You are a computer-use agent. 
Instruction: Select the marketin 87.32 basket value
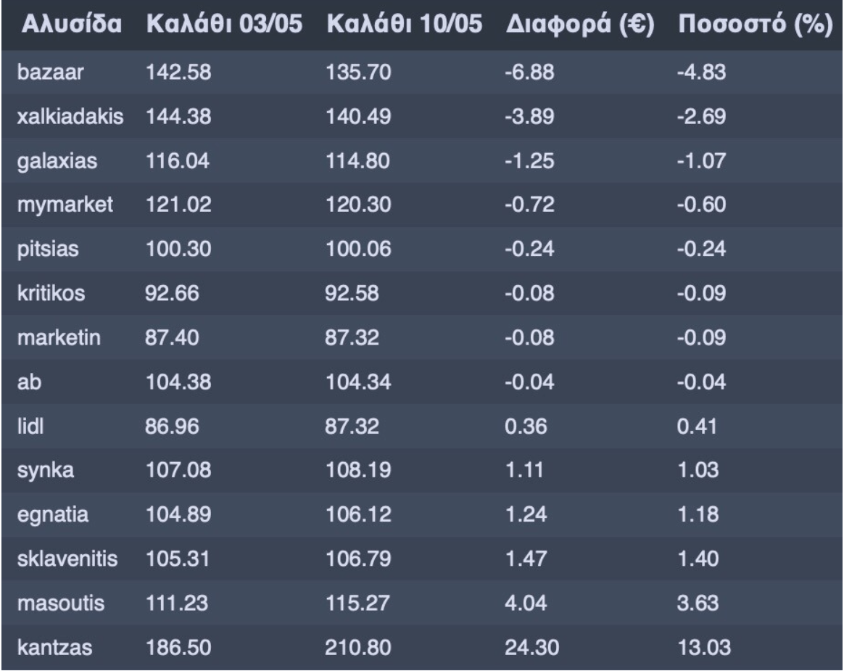tap(352, 337)
